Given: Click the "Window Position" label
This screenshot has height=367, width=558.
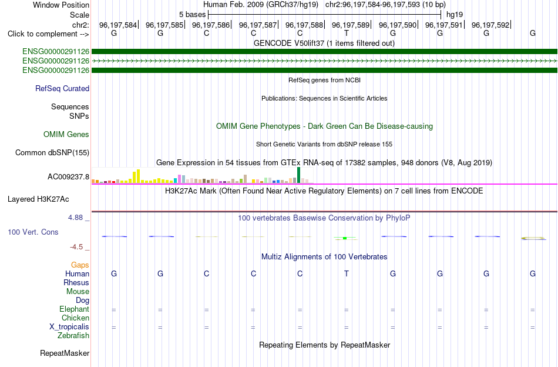Looking at the screenshot, I should [61, 5].
